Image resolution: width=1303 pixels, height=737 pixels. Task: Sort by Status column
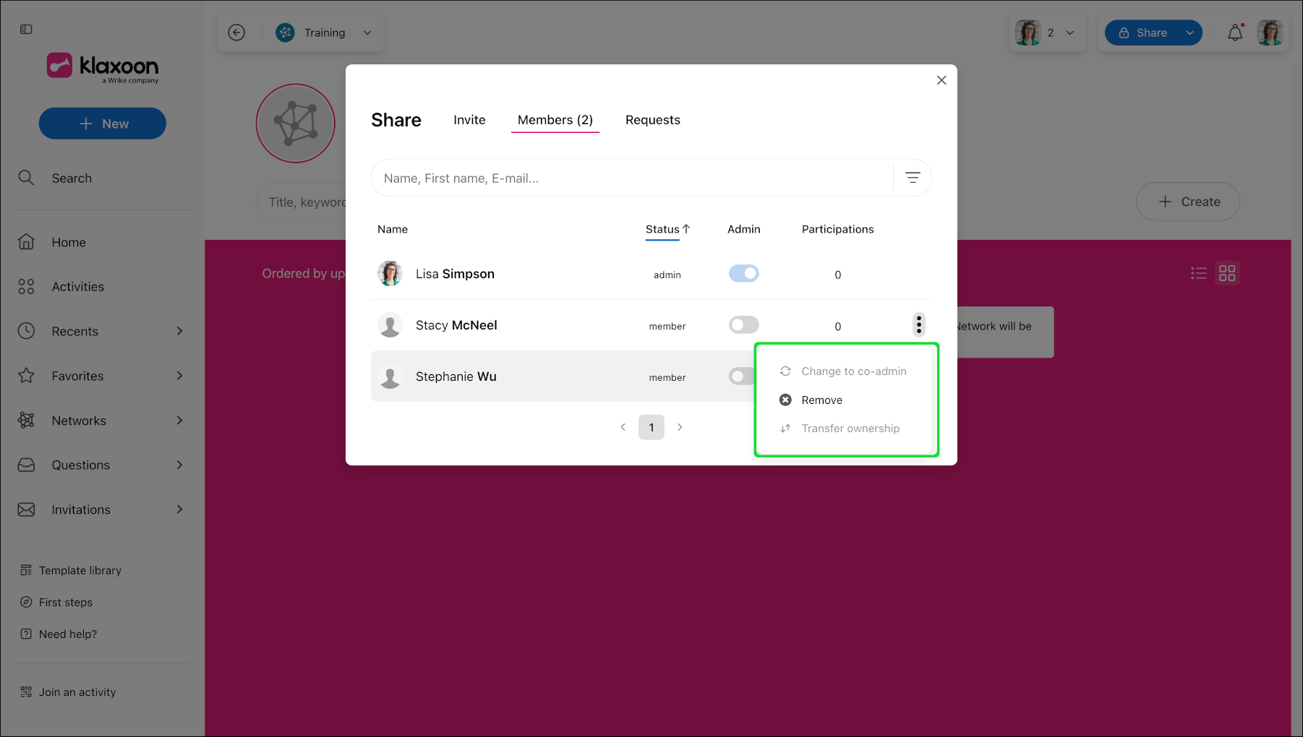coord(667,229)
